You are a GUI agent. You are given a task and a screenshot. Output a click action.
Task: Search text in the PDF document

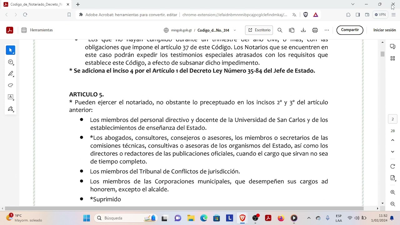coord(280,30)
